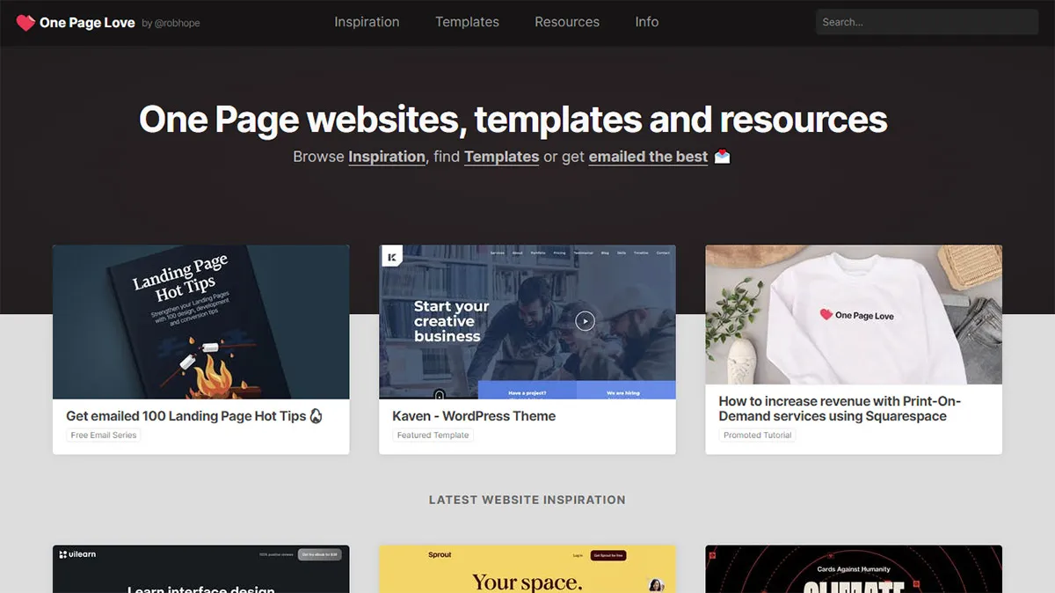Click the Sprout logo on yellow card
The width and height of the screenshot is (1055, 593).
tap(440, 554)
